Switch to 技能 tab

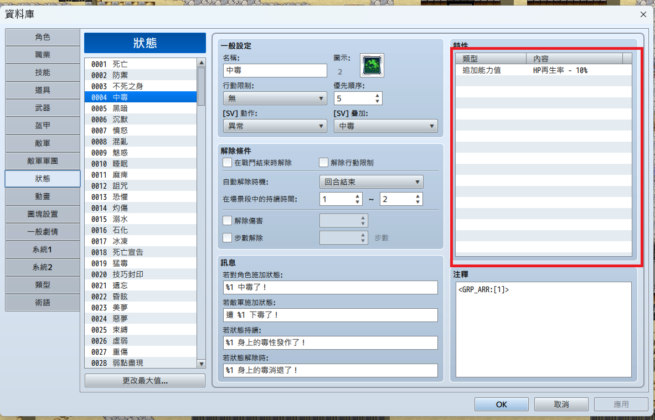pos(43,72)
